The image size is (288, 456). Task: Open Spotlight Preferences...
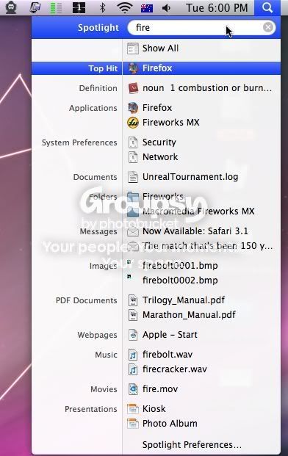pos(192,445)
